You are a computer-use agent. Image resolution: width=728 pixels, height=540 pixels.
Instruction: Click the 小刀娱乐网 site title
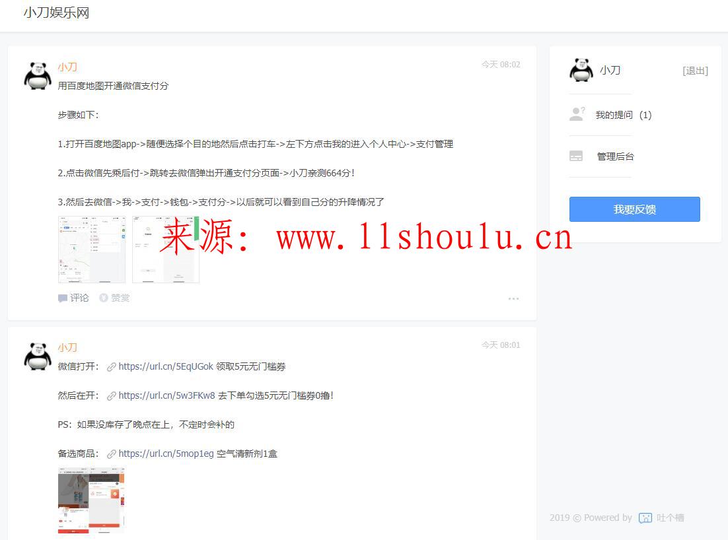point(56,13)
